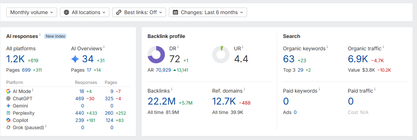Screen dimensions: 417x140
Task: Click the info icon next to Grok (paused)
Action: point(46,126)
